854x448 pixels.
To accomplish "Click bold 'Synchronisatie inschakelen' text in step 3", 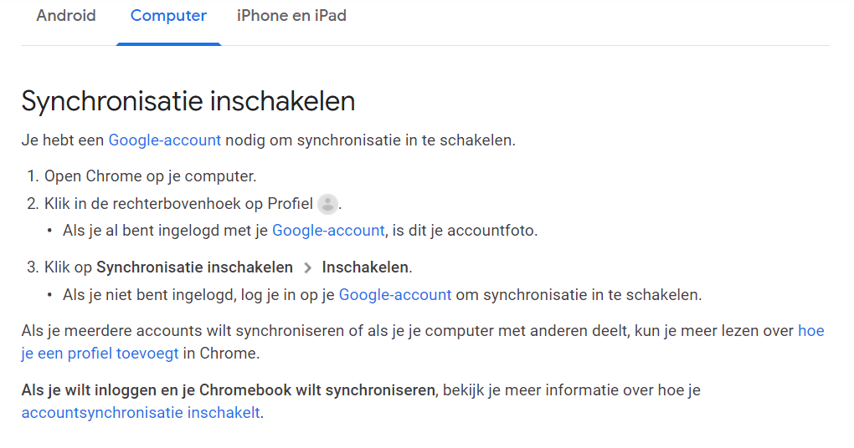I will click(194, 267).
